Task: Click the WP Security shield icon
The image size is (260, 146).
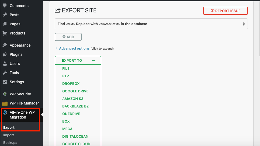Action: coord(5,94)
